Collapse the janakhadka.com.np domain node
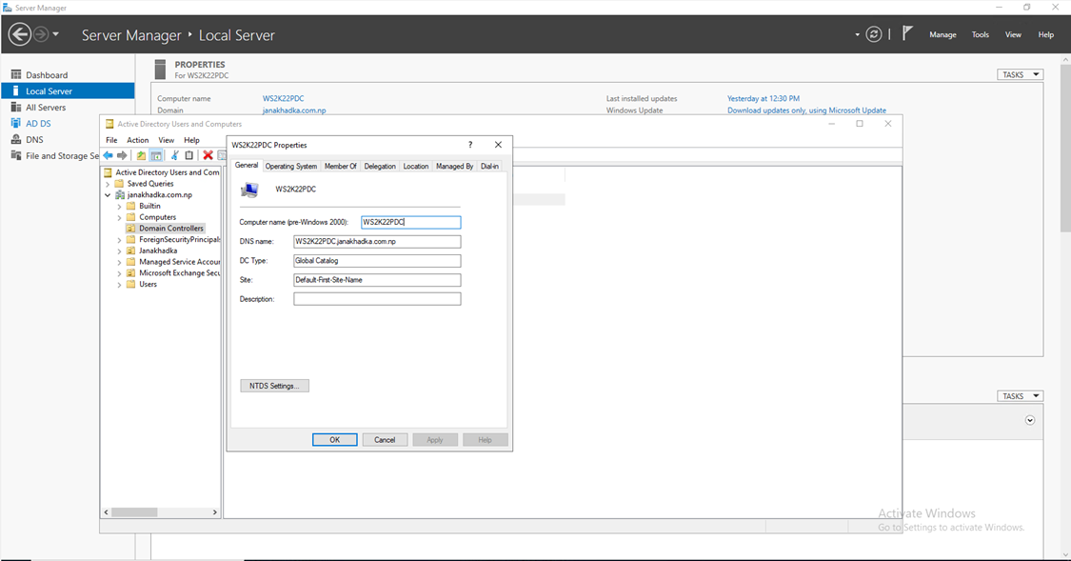 [108, 194]
